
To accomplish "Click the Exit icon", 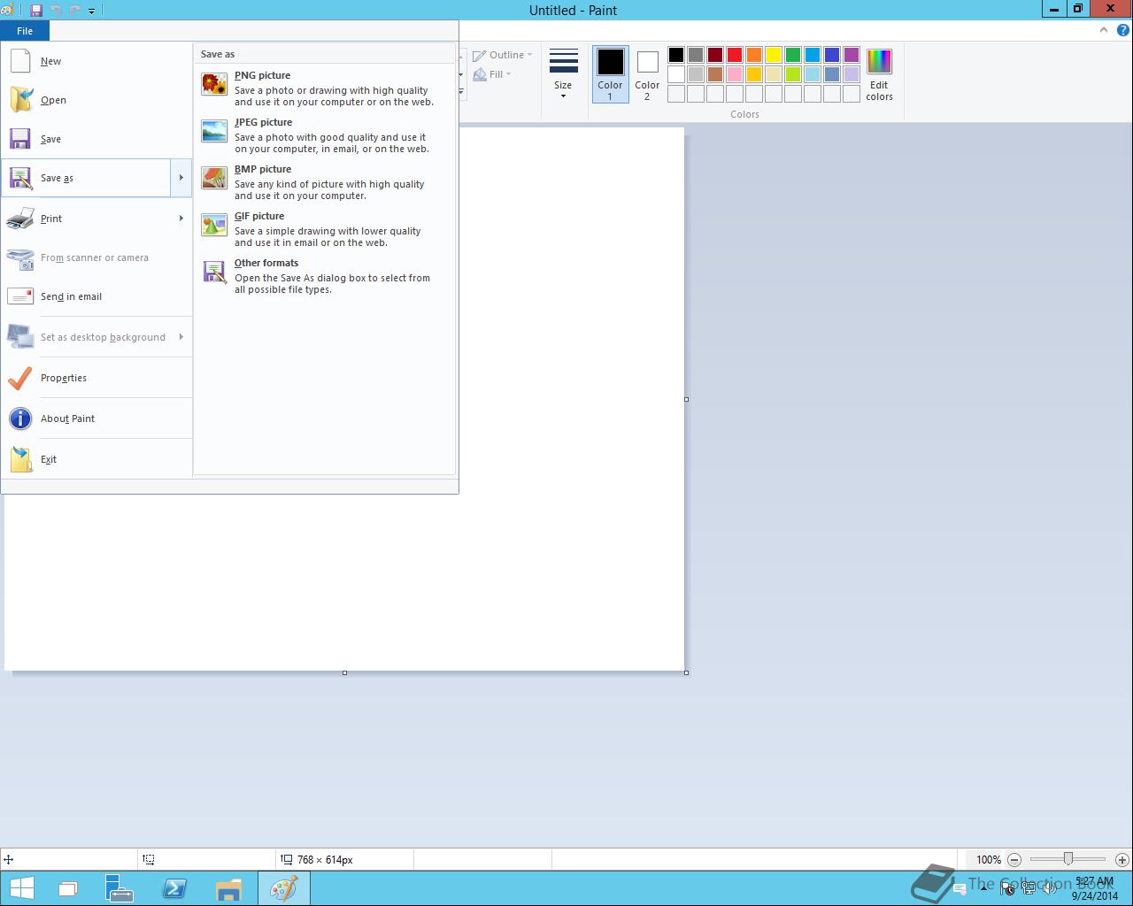I will (x=20, y=459).
